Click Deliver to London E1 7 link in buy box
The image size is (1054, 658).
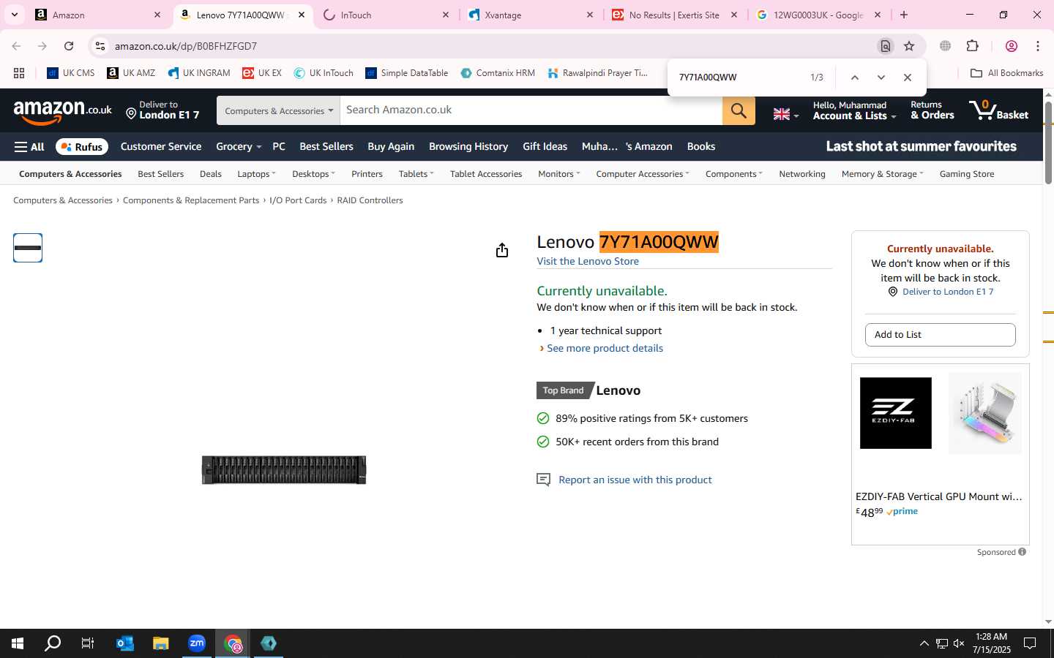click(948, 292)
